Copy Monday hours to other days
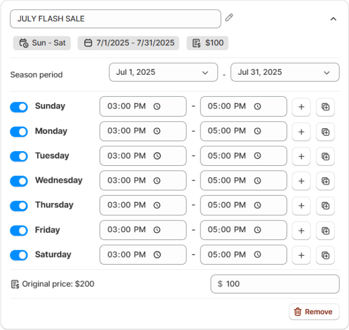The width and height of the screenshot is (349, 330). coord(325,132)
